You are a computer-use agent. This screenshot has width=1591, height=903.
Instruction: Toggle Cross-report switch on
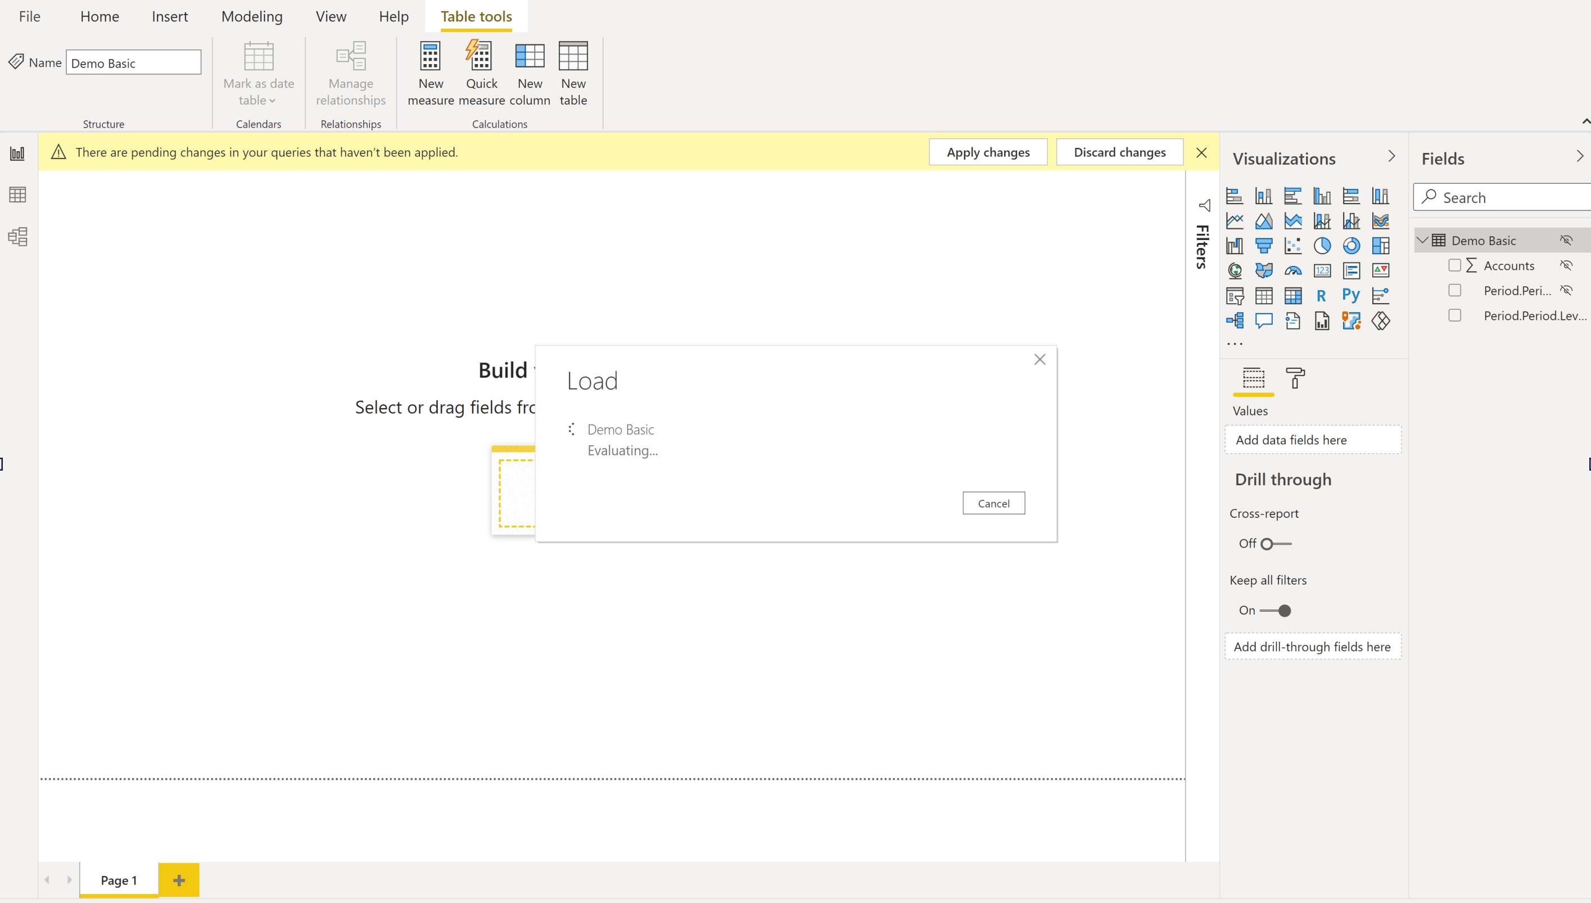1276,544
